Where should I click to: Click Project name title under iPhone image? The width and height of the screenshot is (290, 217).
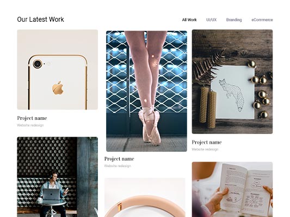click(32, 118)
